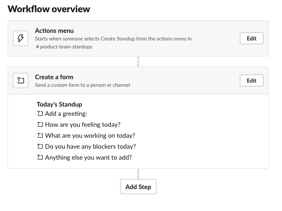The width and height of the screenshot is (282, 211).
Task: Select the icon next to "How are you feeling today?"
Action: 40,125
